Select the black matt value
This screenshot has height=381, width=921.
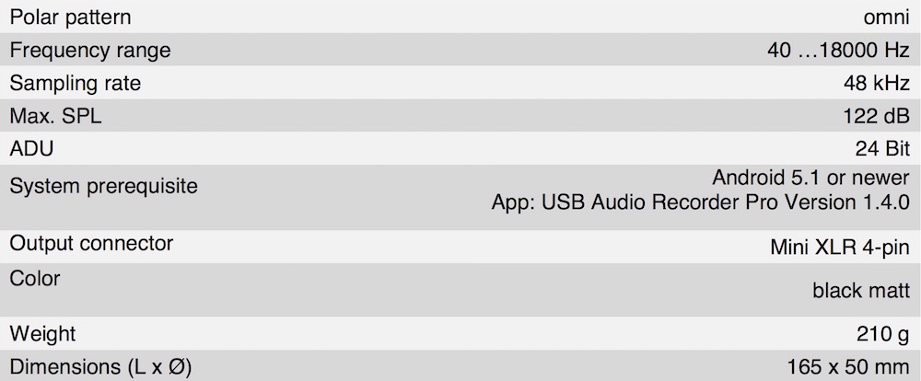pyautogui.click(x=861, y=290)
